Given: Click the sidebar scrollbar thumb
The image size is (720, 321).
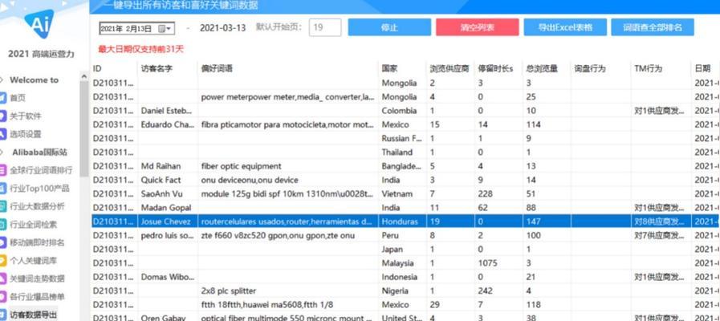Looking at the screenshot, I should point(84,128).
